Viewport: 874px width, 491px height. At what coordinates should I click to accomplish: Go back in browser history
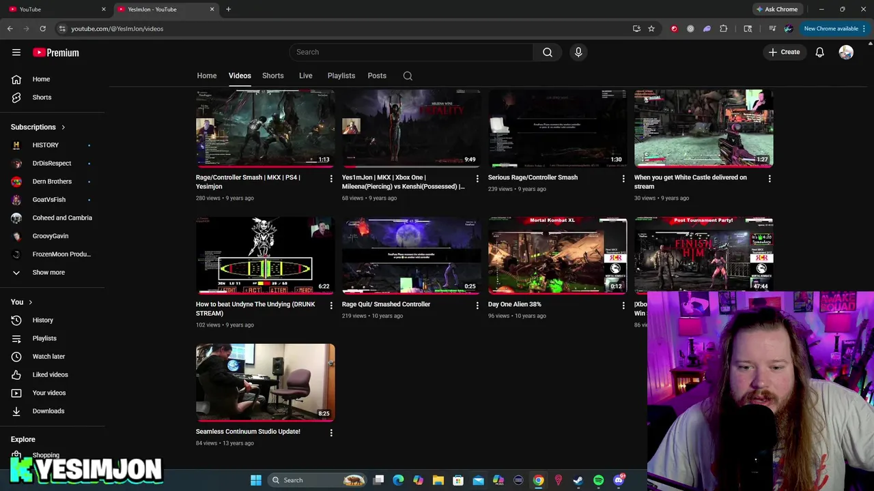10,29
